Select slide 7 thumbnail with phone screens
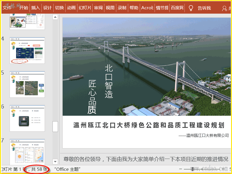The height and width of the screenshot is (174, 232). [x=27, y=152]
